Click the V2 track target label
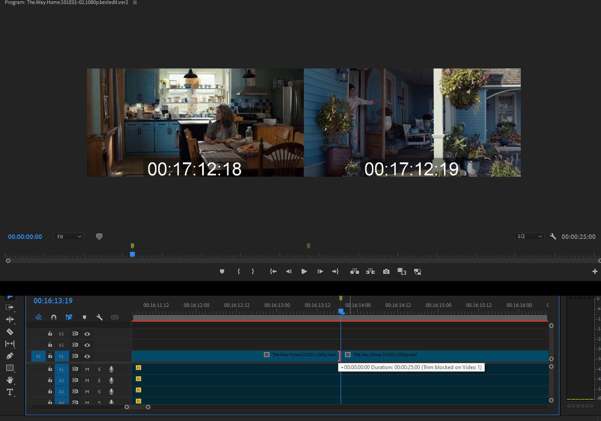Image resolution: width=601 pixels, height=421 pixels. [61, 345]
